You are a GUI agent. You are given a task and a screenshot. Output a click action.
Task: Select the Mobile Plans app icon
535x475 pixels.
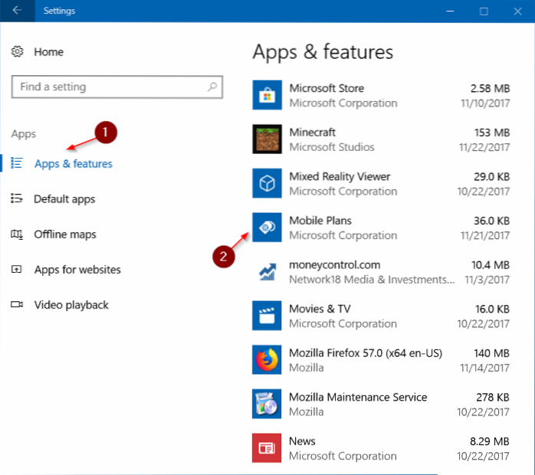pos(267,228)
